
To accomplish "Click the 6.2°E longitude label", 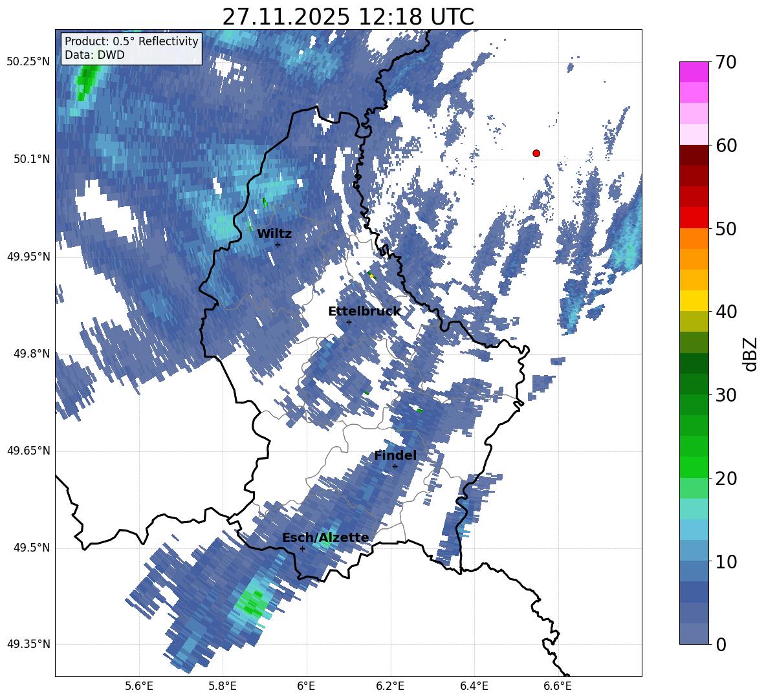I will coord(390,686).
